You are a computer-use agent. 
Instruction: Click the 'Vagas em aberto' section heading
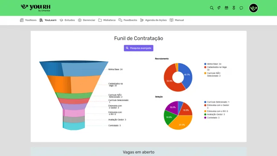pyautogui.click(x=138, y=152)
